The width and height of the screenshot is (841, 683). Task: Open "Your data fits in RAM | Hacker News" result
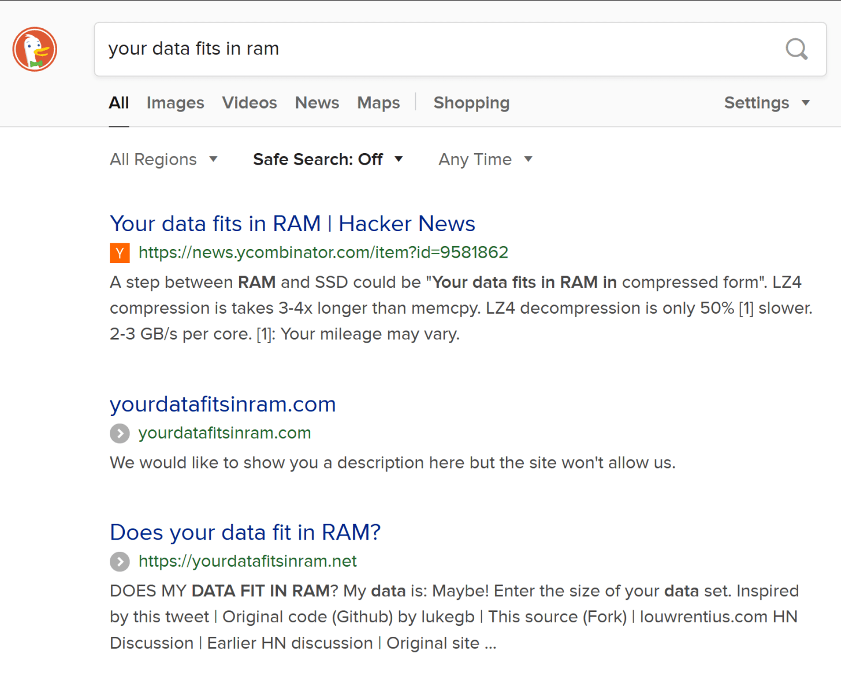pyautogui.click(x=292, y=224)
